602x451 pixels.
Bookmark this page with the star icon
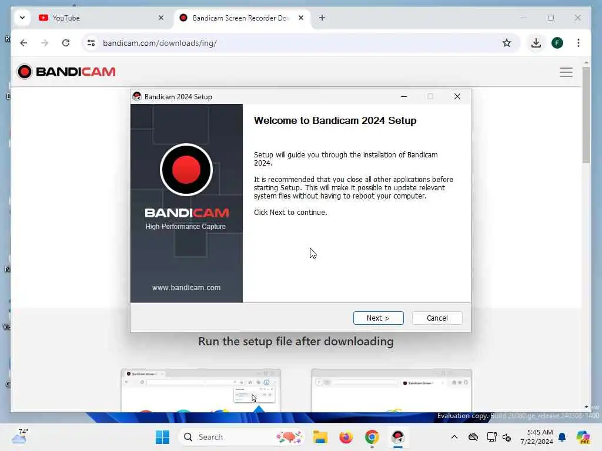click(x=507, y=43)
